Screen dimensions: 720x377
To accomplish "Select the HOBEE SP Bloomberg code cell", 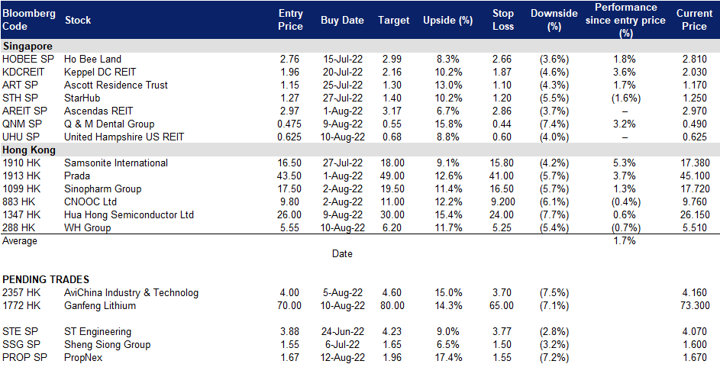I will click(x=28, y=60).
